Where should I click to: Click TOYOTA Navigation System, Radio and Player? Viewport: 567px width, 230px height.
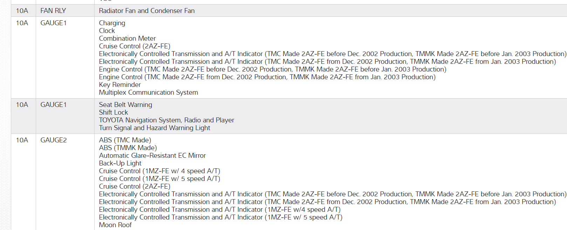pyautogui.click(x=166, y=120)
